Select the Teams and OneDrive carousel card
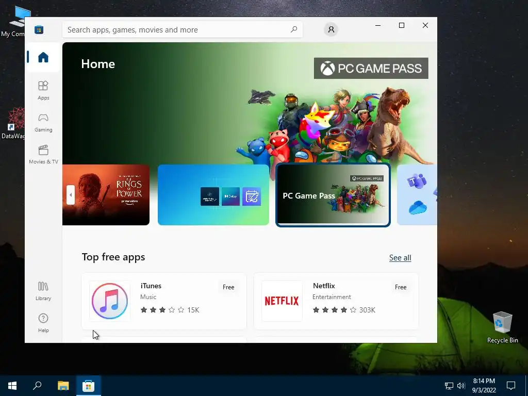Image resolution: width=528 pixels, height=396 pixels. [x=417, y=194]
